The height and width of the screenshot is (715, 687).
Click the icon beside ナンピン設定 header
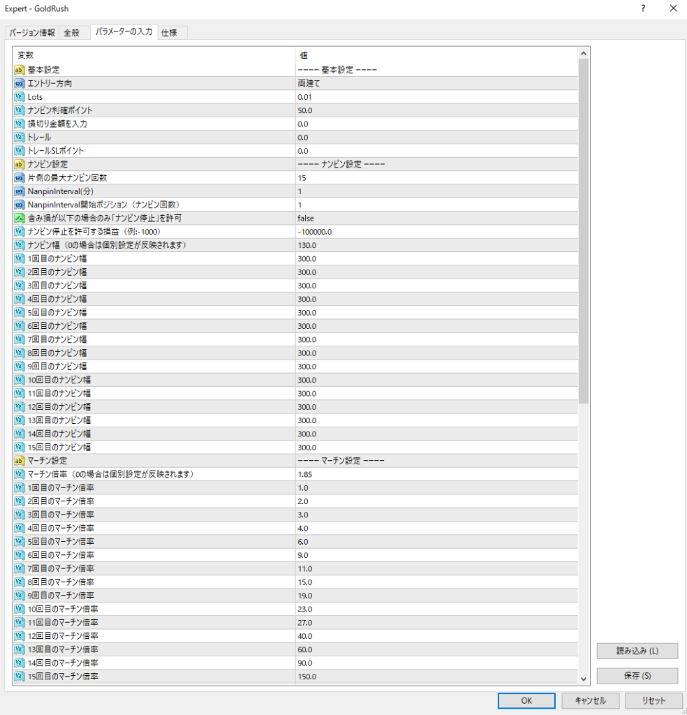[x=20, y=164]
